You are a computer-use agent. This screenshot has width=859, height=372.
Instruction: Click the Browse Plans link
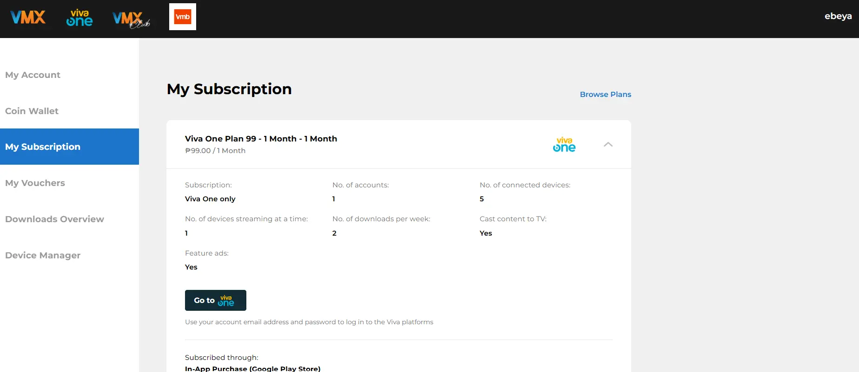tap(606, 94)
